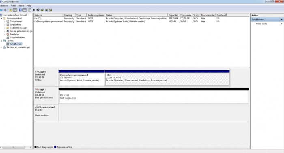This screenshot has width=284, height=153.
Task: Go up one level with the folder icon
Action: [x=11, y=10]
